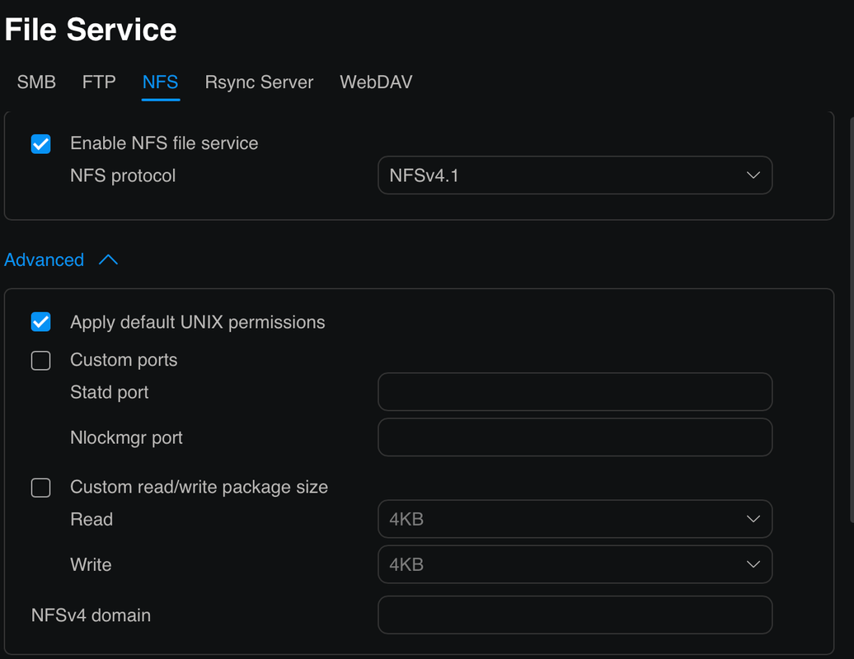Image resolution: width=854 pixels, height=659 pixels.
Task: Expand the Read package size dropdown
Action: point(574,519)
